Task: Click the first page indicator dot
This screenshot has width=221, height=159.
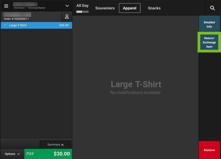Action: point(79,12)
